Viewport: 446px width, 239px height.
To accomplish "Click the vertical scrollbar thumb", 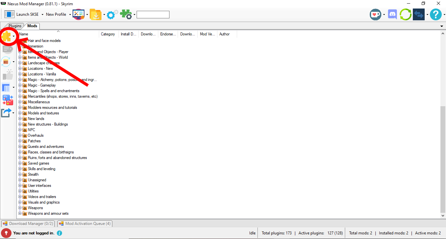I will (443, 159).
